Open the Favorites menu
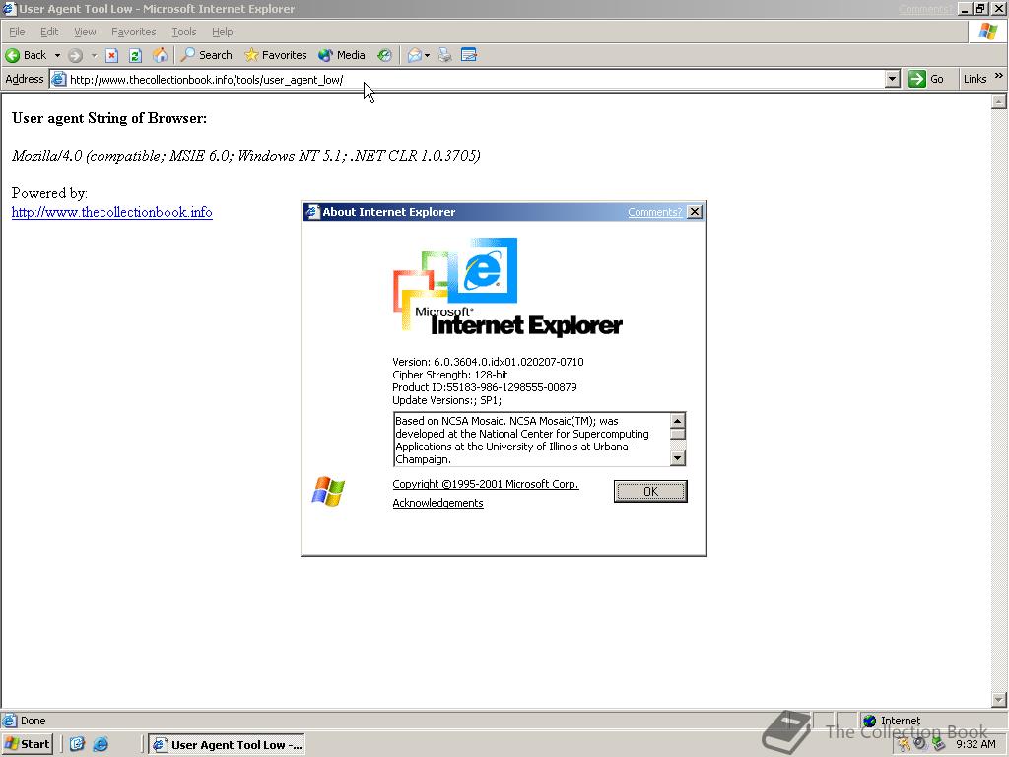Screen dimensions: 1009x757 click(x=133, y=32)
